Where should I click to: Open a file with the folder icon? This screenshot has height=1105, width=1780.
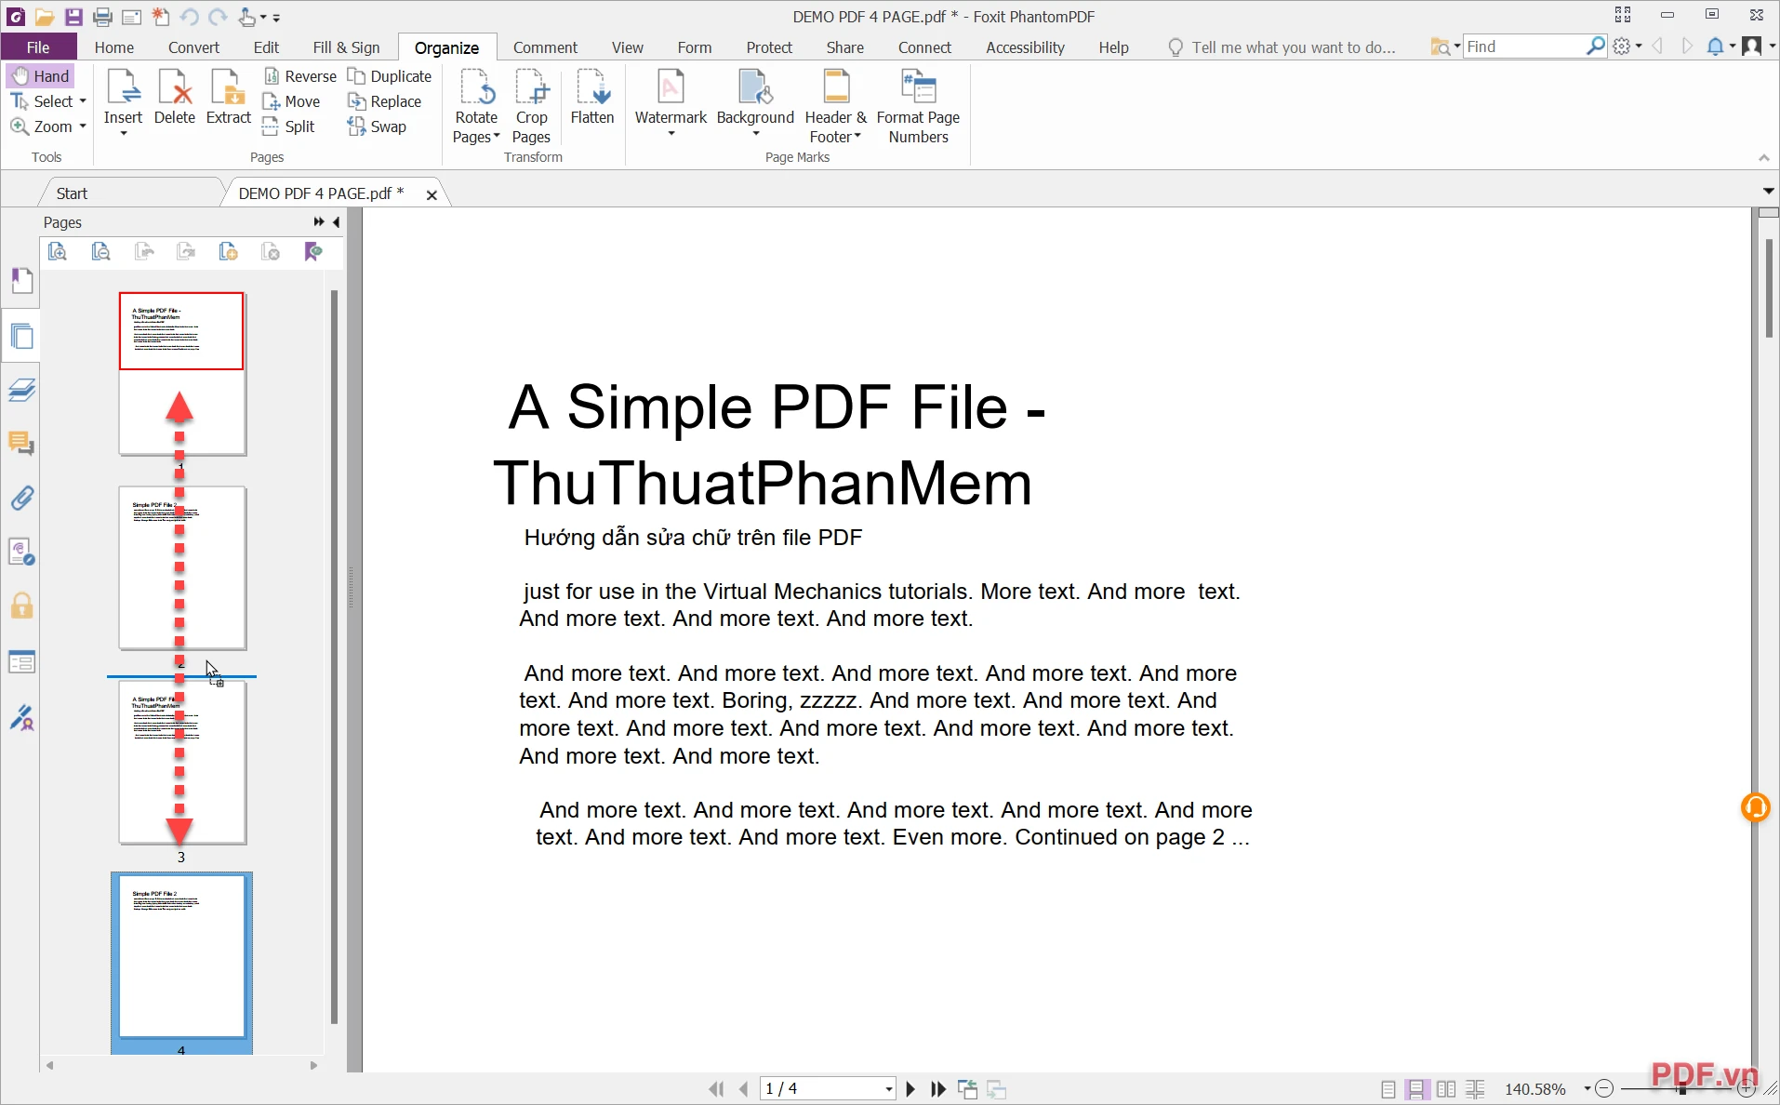tap(44, 17)
